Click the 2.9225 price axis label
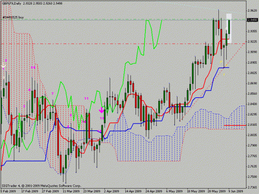Screen dimensions: 259x194 [x=252, y=42]
